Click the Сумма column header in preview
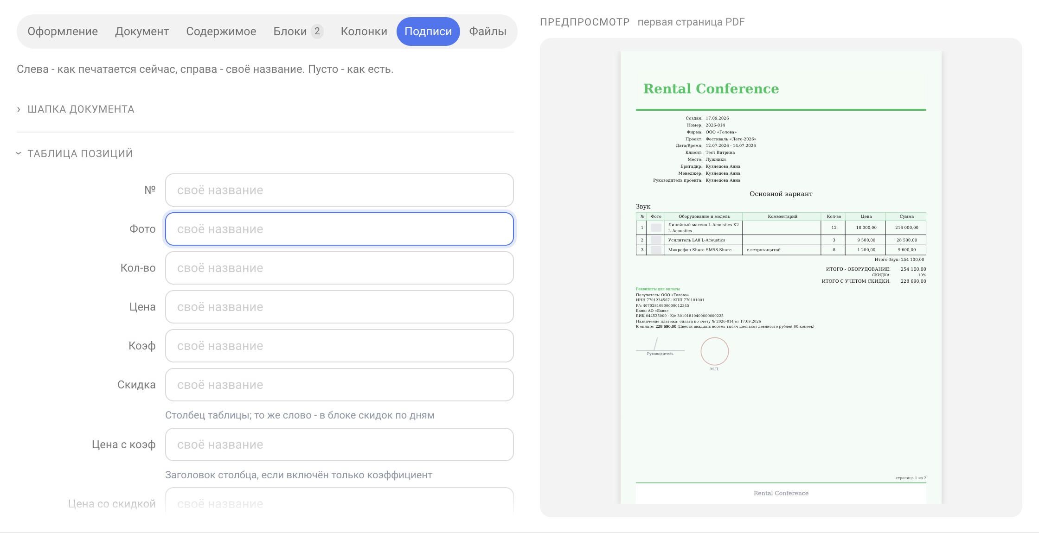This screenshot has height=533, width=1039. click(x=906, y=216)
